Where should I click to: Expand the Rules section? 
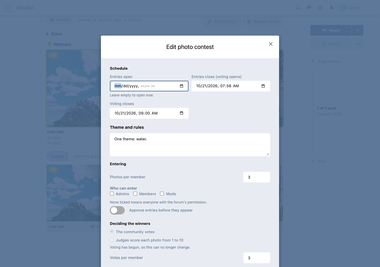coord(54,34)
